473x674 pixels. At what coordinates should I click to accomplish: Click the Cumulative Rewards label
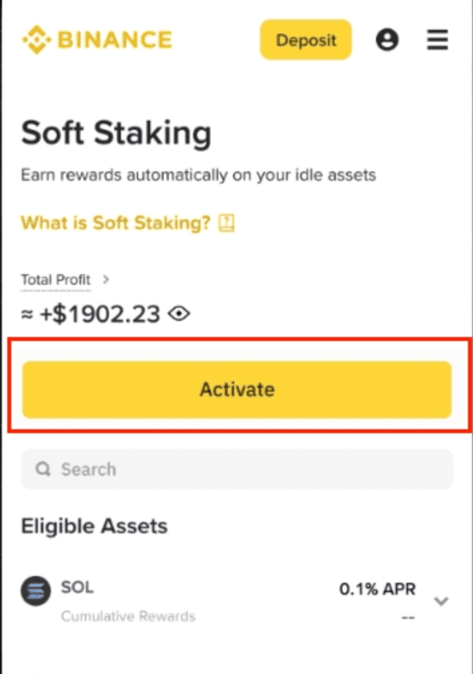pos(128,616)
